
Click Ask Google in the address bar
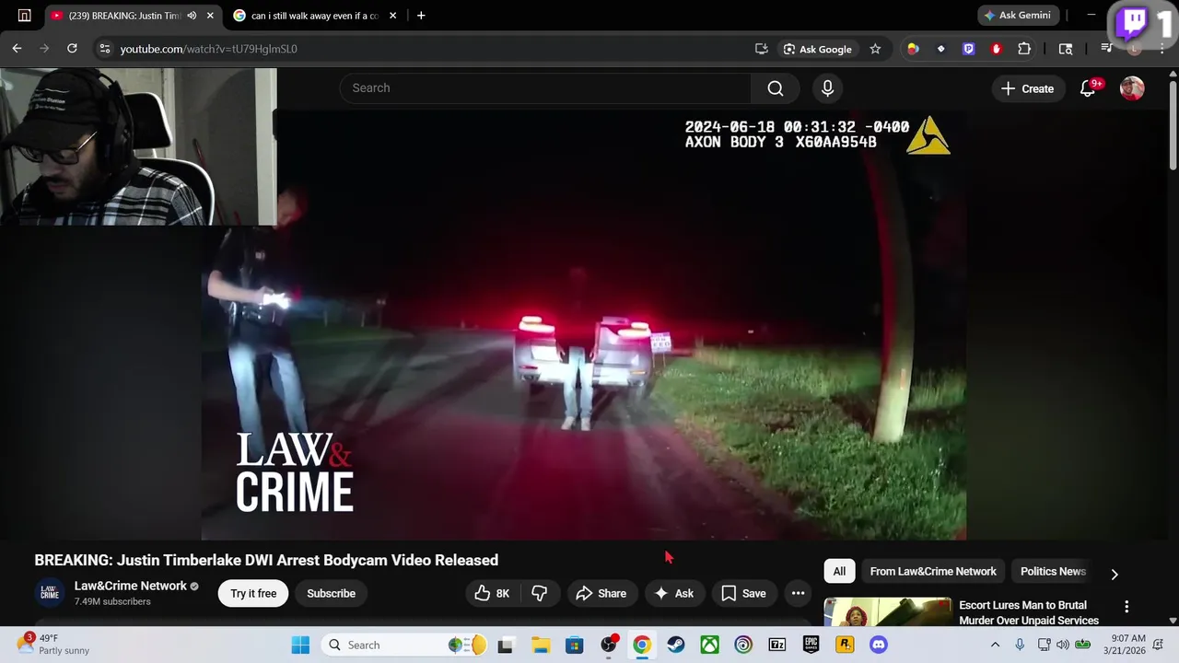[x=818, y=49]
